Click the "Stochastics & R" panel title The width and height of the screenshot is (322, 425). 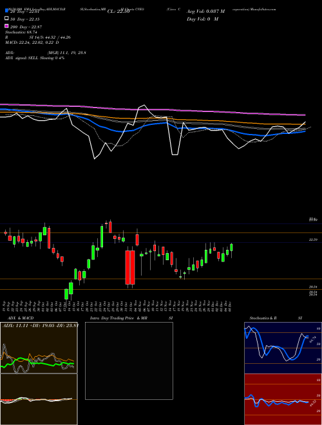[263, 318]
